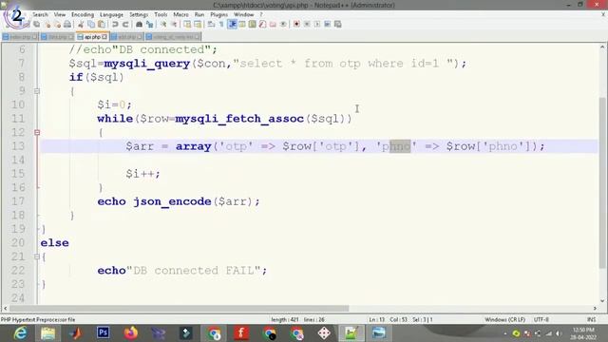Click the scroll down arrow of editor

click(x=602, y=300)
